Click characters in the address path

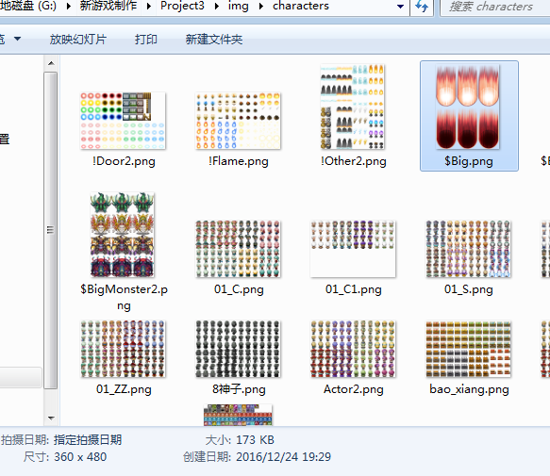click(301, 6)
